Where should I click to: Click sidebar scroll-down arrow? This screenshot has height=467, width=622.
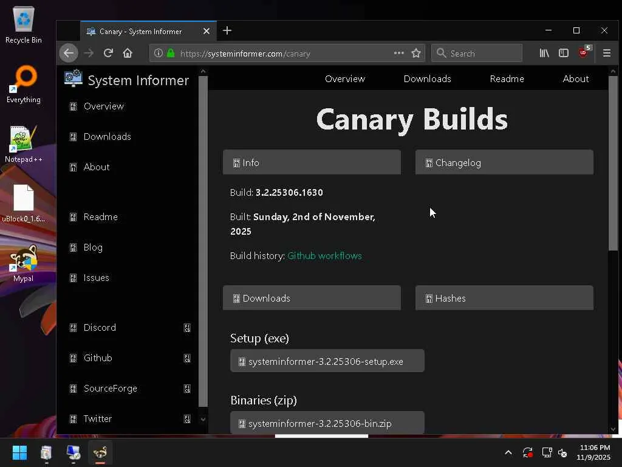(x=203, y=419)
